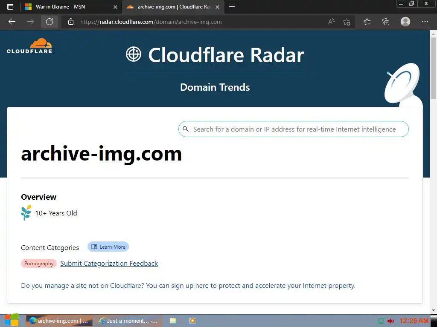Viewport: 437px width, 327px height.
Task: Click the Cloudflare Radar title heading
Action: coord(226,55)
